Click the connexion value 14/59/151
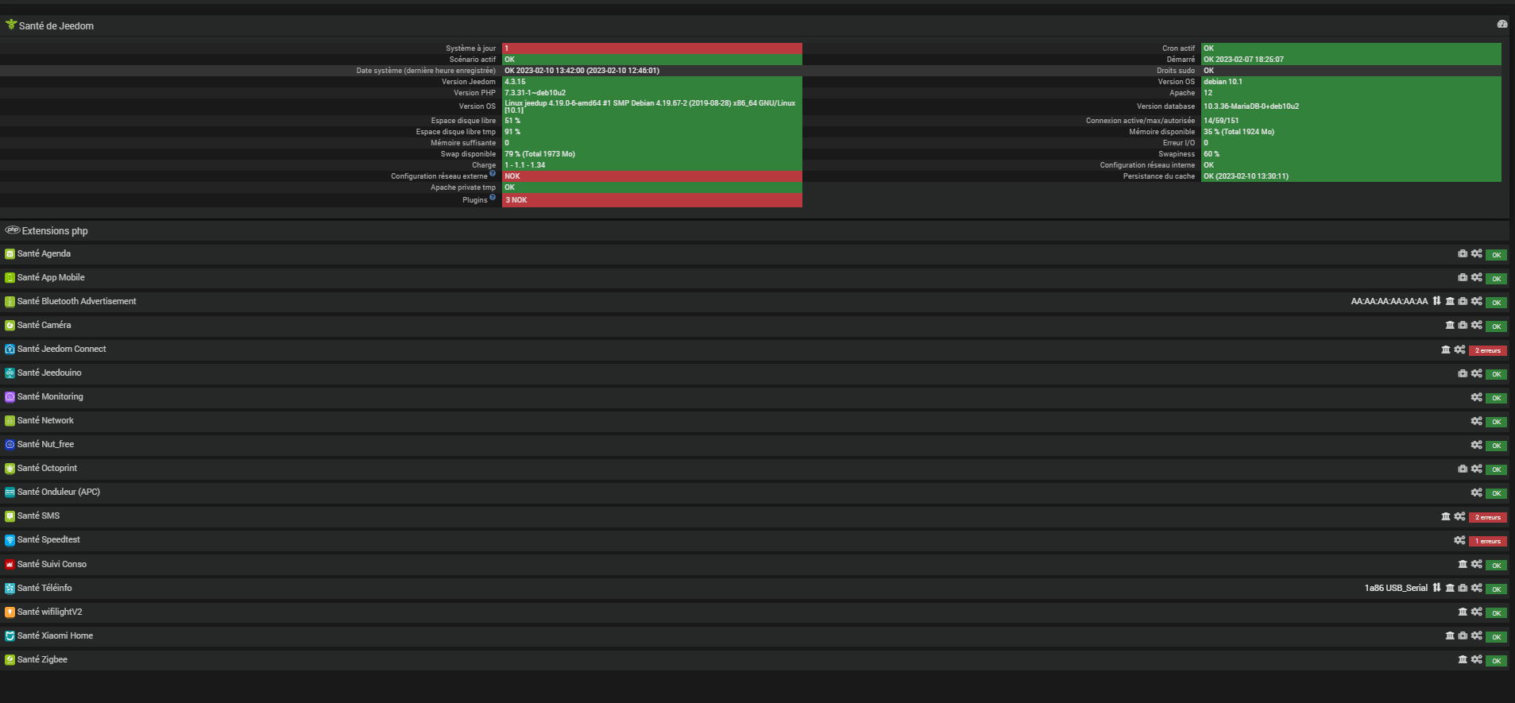 click(x=1351, y=121)
